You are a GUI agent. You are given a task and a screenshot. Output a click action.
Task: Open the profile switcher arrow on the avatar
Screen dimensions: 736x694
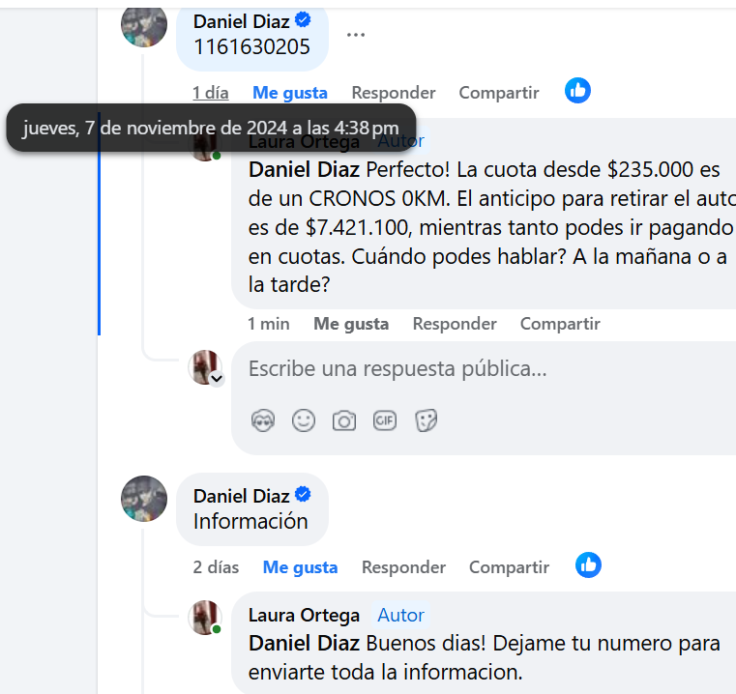point(217,378)
